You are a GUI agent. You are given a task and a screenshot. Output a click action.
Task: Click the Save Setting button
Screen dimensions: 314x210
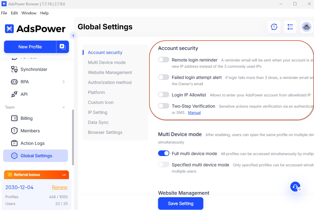[x=181, y=203]
